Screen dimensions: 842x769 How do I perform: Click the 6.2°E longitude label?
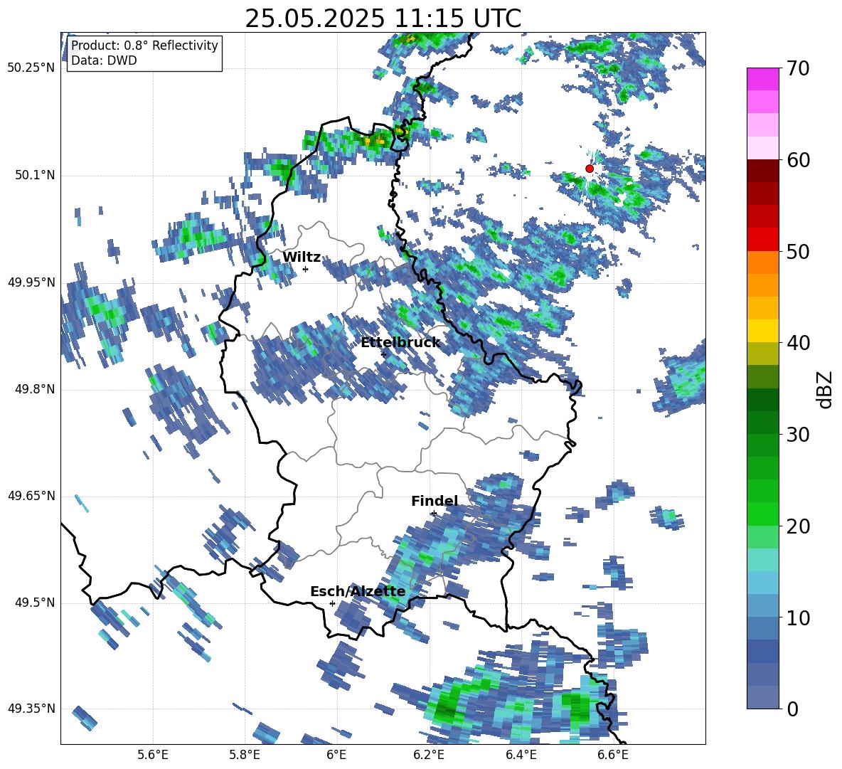point(429,755)
